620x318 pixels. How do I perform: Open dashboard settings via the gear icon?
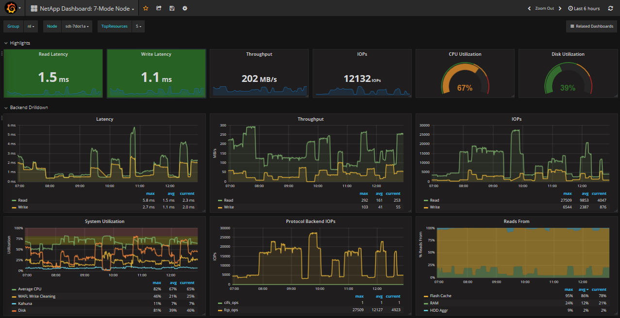point(184,8)
